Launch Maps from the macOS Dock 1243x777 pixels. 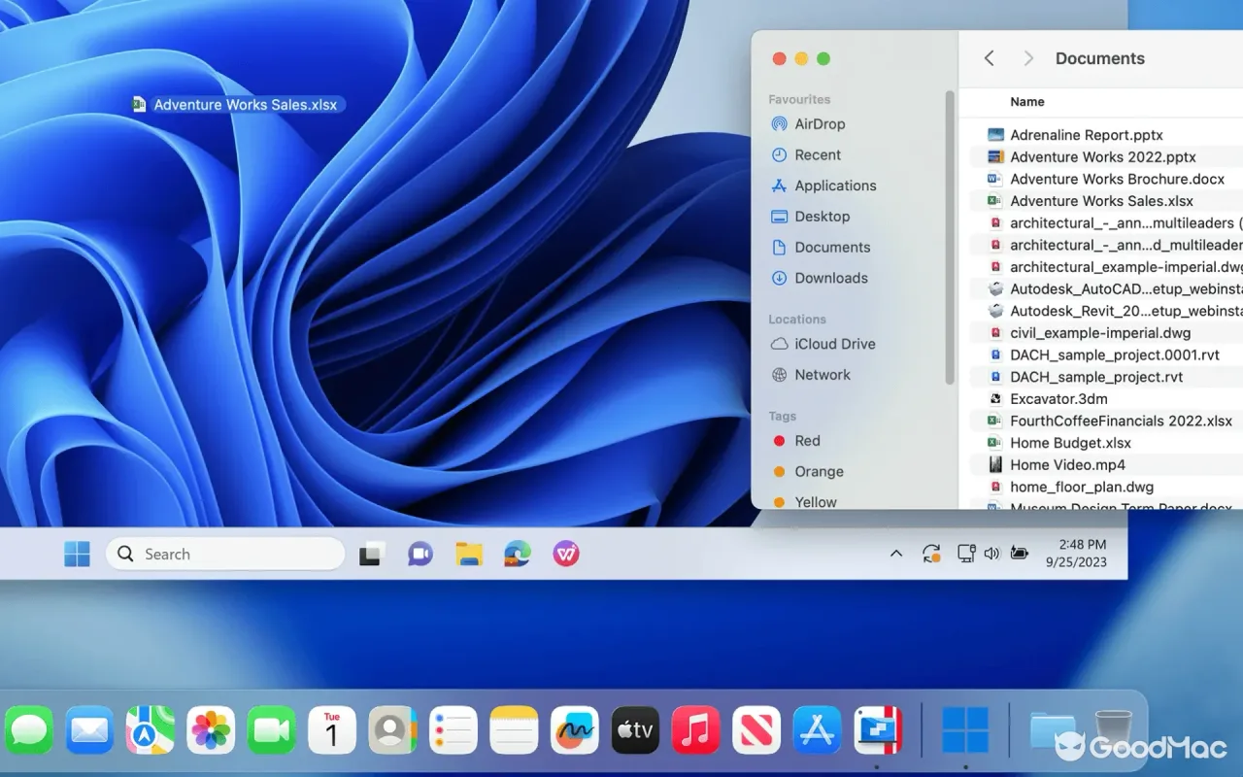(x=151, y=730)
